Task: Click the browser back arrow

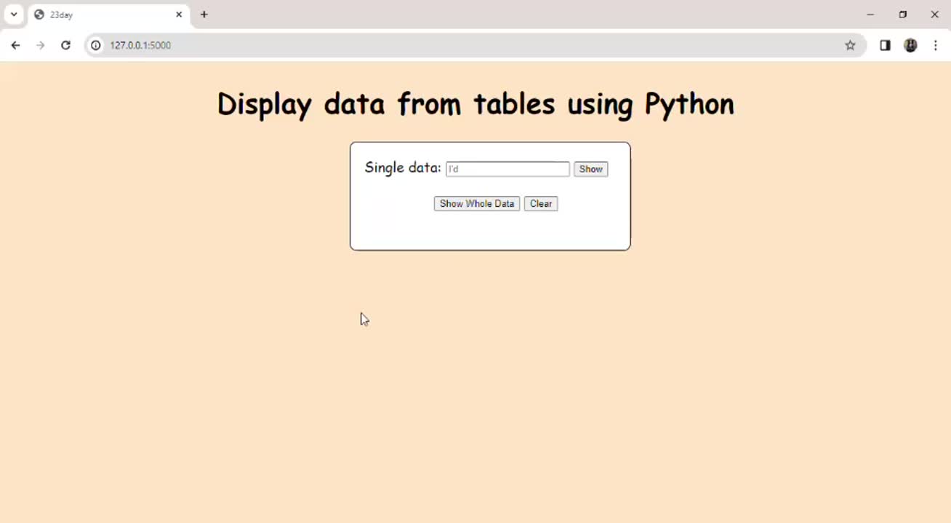Action: [15, 45]
